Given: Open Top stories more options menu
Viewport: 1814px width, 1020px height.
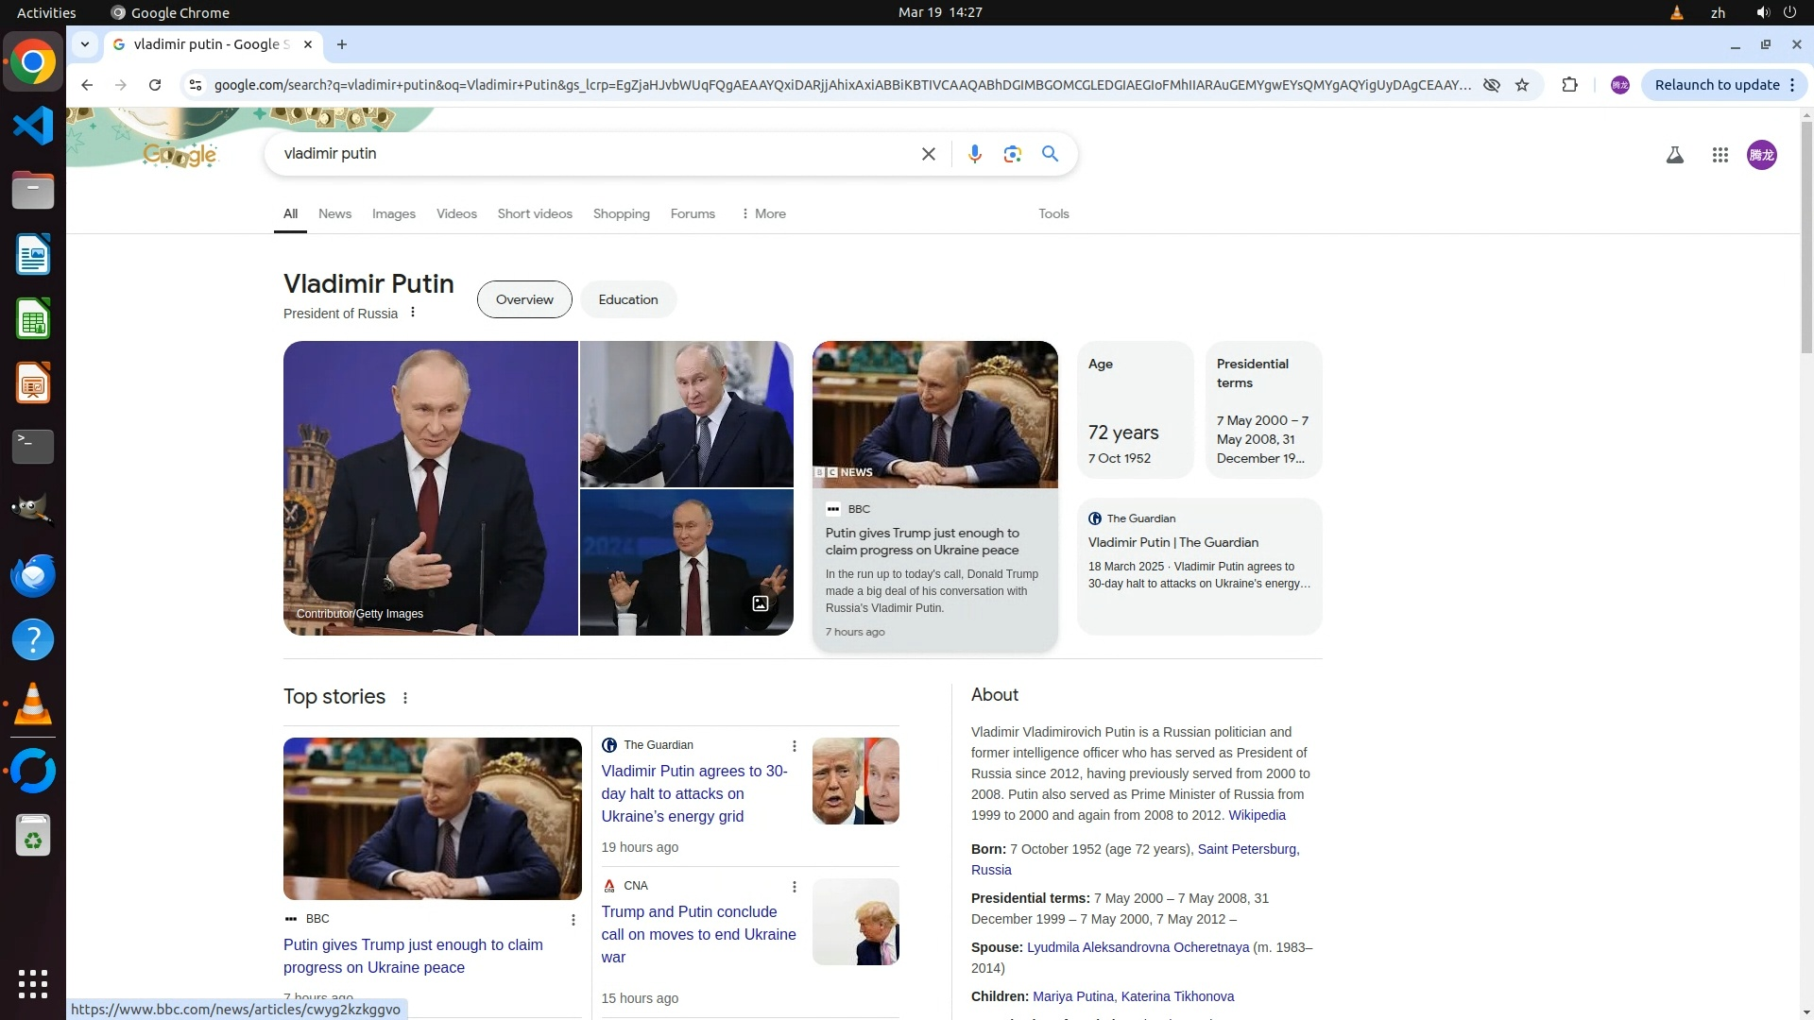Looking at the screenshot, I should tap(405, 698).
